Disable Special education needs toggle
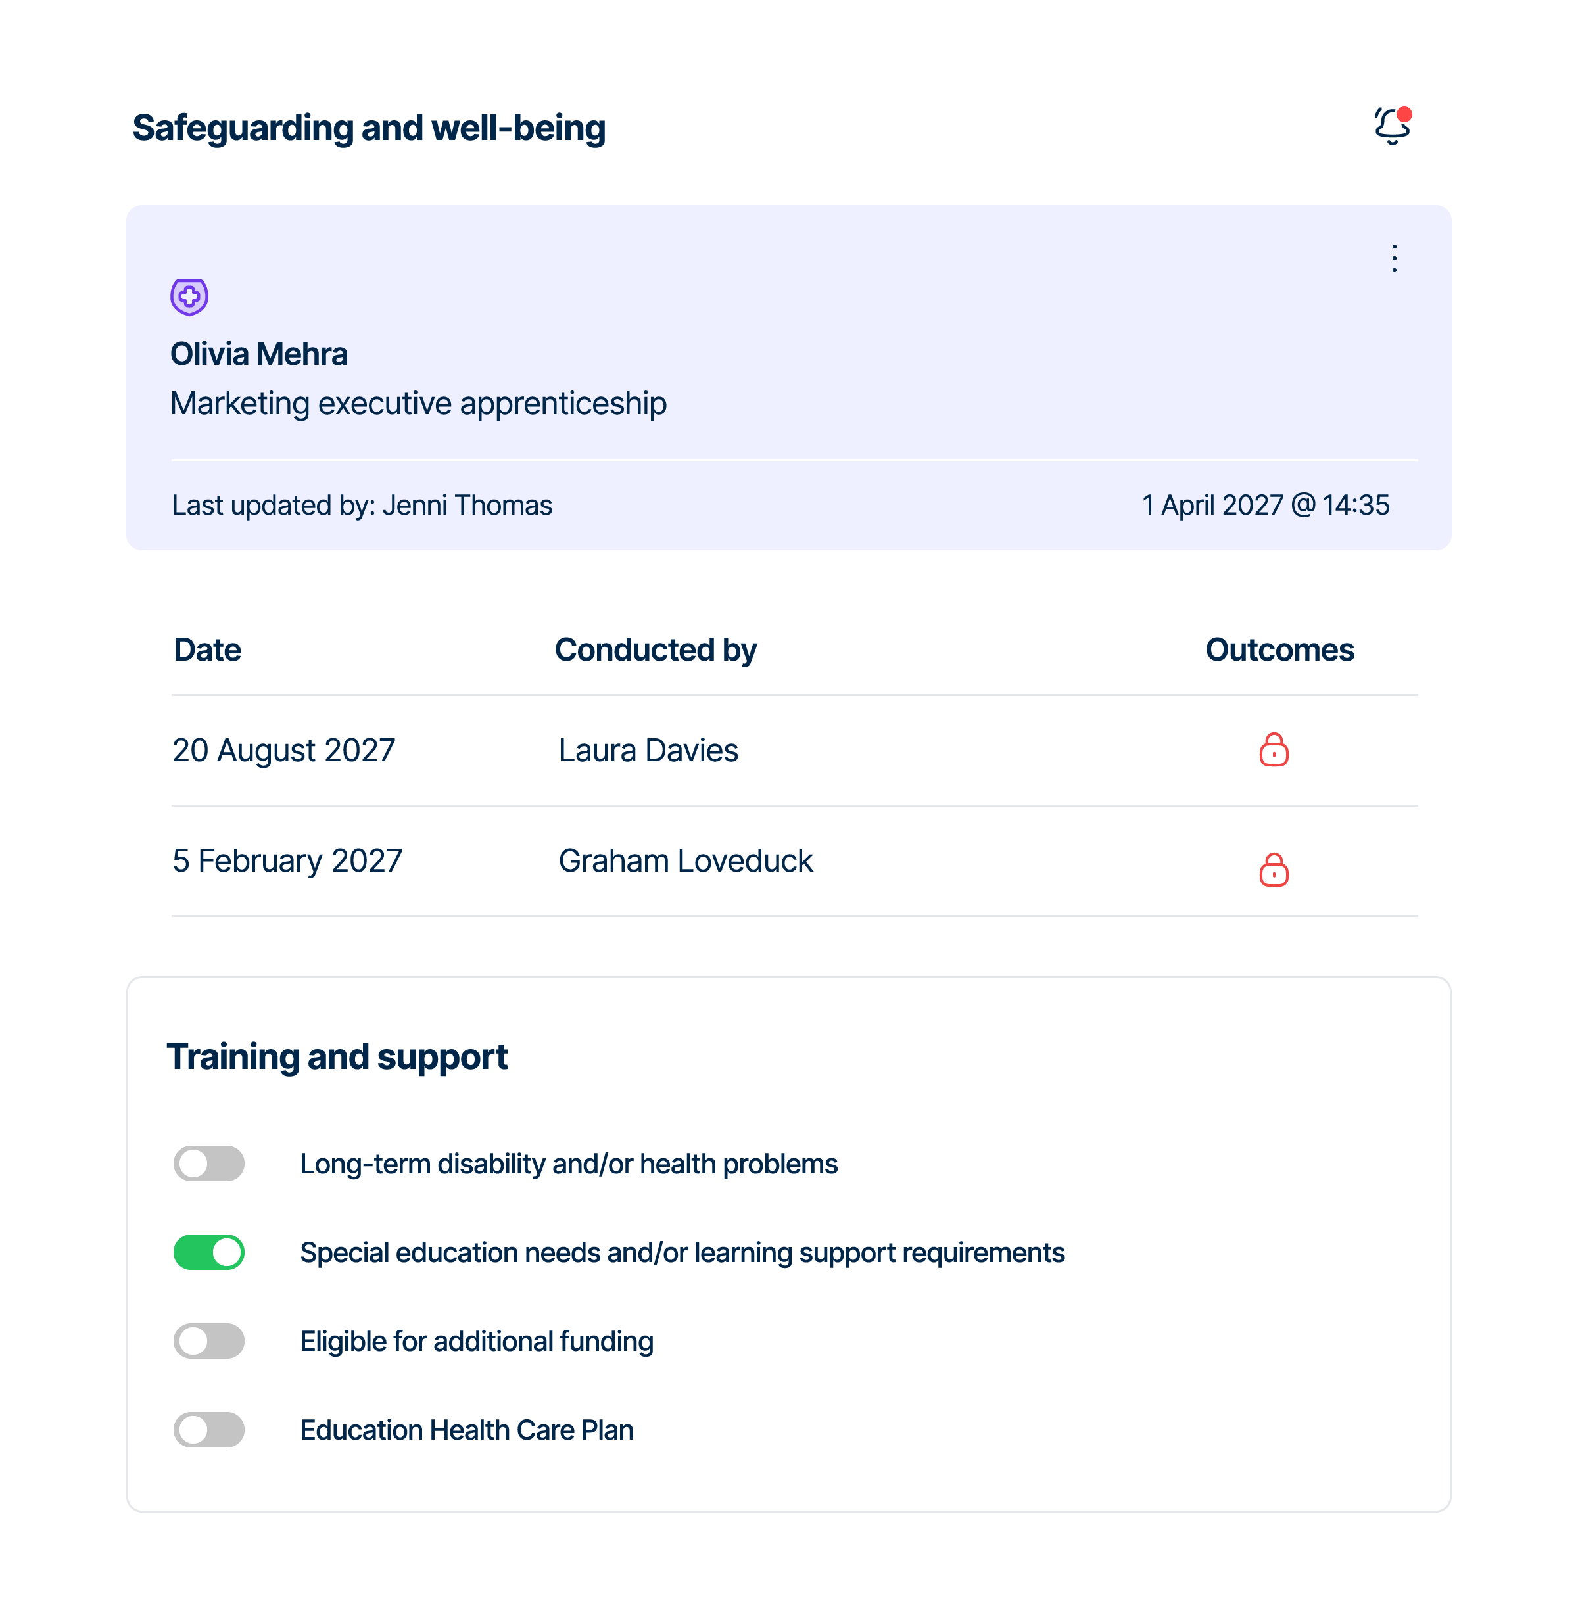 pos(209,1252)
